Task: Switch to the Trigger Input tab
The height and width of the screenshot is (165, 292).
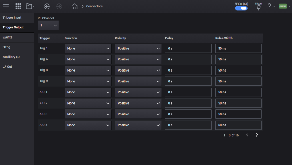Action: 17,17
